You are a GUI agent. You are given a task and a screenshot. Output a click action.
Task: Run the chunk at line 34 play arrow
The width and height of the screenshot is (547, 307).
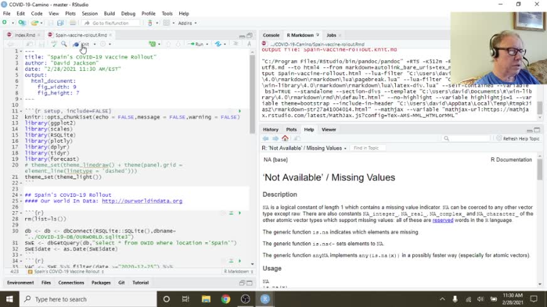240,261
